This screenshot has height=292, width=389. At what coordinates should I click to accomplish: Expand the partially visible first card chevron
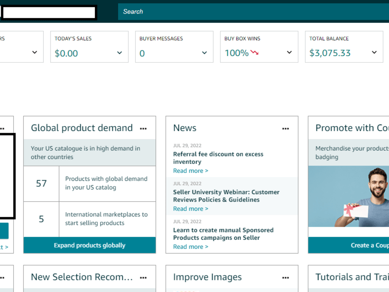35,53
